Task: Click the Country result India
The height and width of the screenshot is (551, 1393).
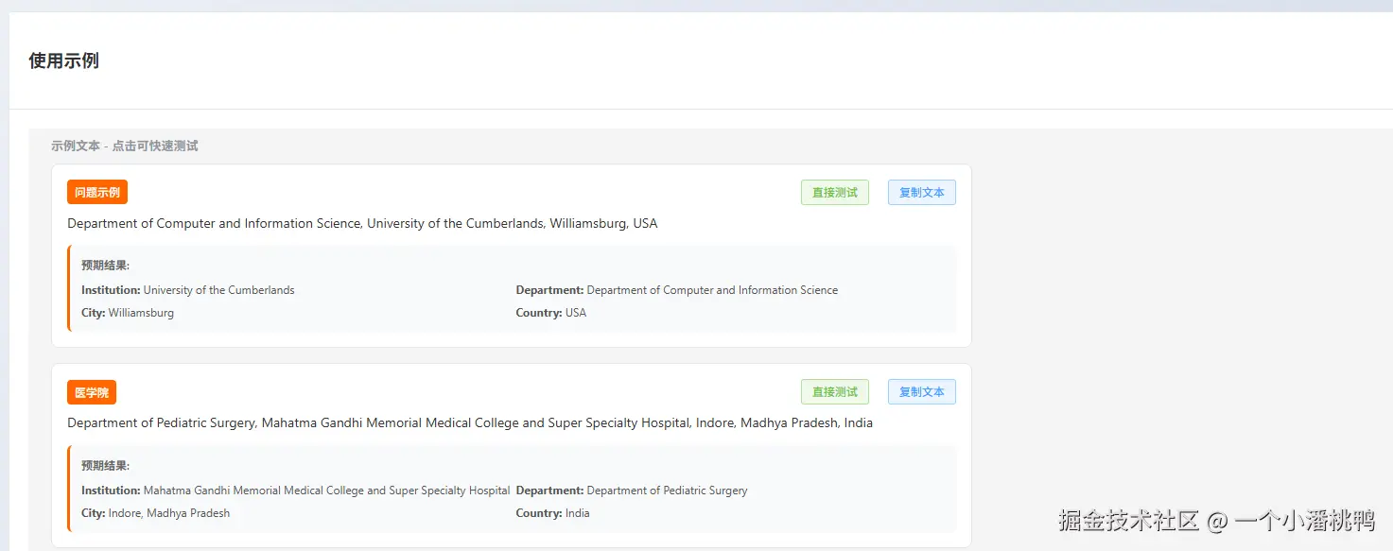Action: (553, 513)
